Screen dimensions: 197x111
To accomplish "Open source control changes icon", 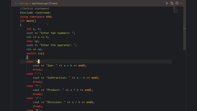I will click(172, 3).
